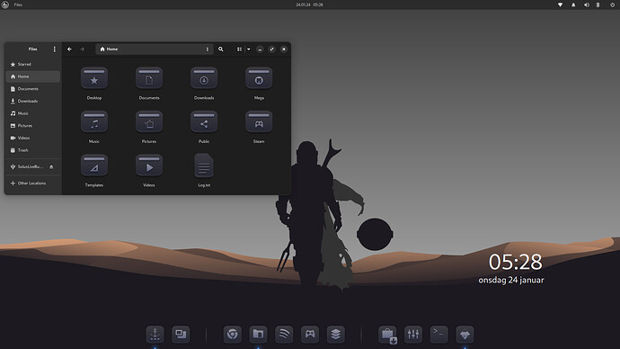Open the notifications bell in top panel

pos(573,4)
